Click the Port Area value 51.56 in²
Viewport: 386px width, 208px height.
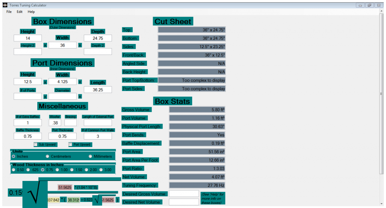197,152
